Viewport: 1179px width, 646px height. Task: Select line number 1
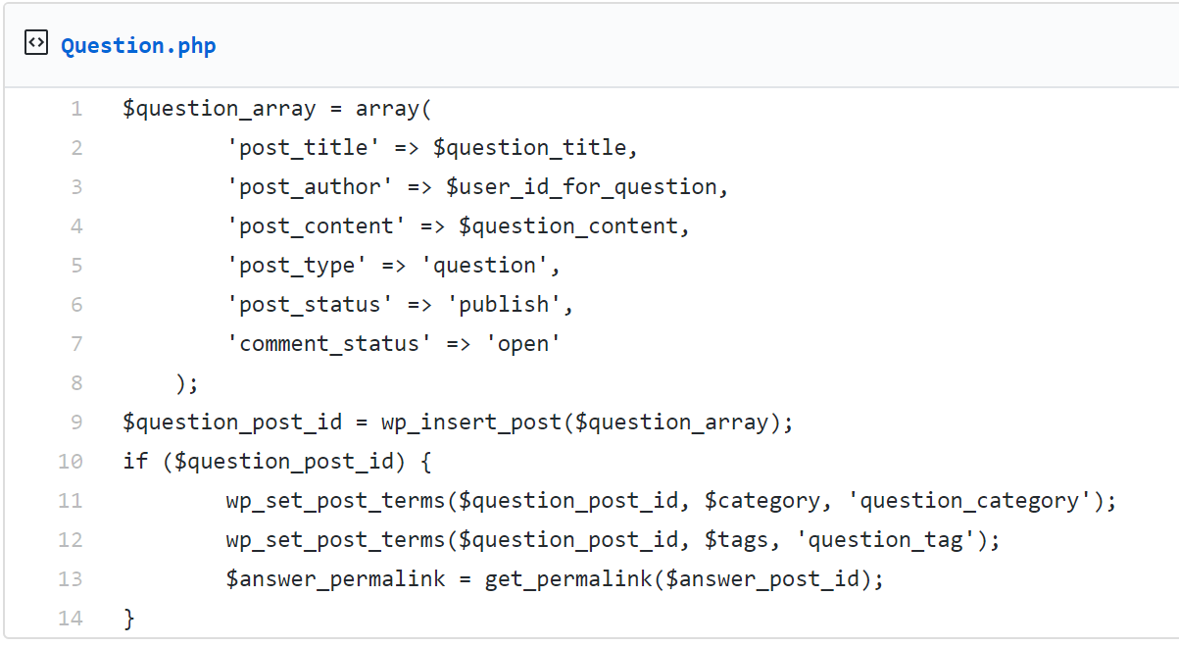coord(76,109)
